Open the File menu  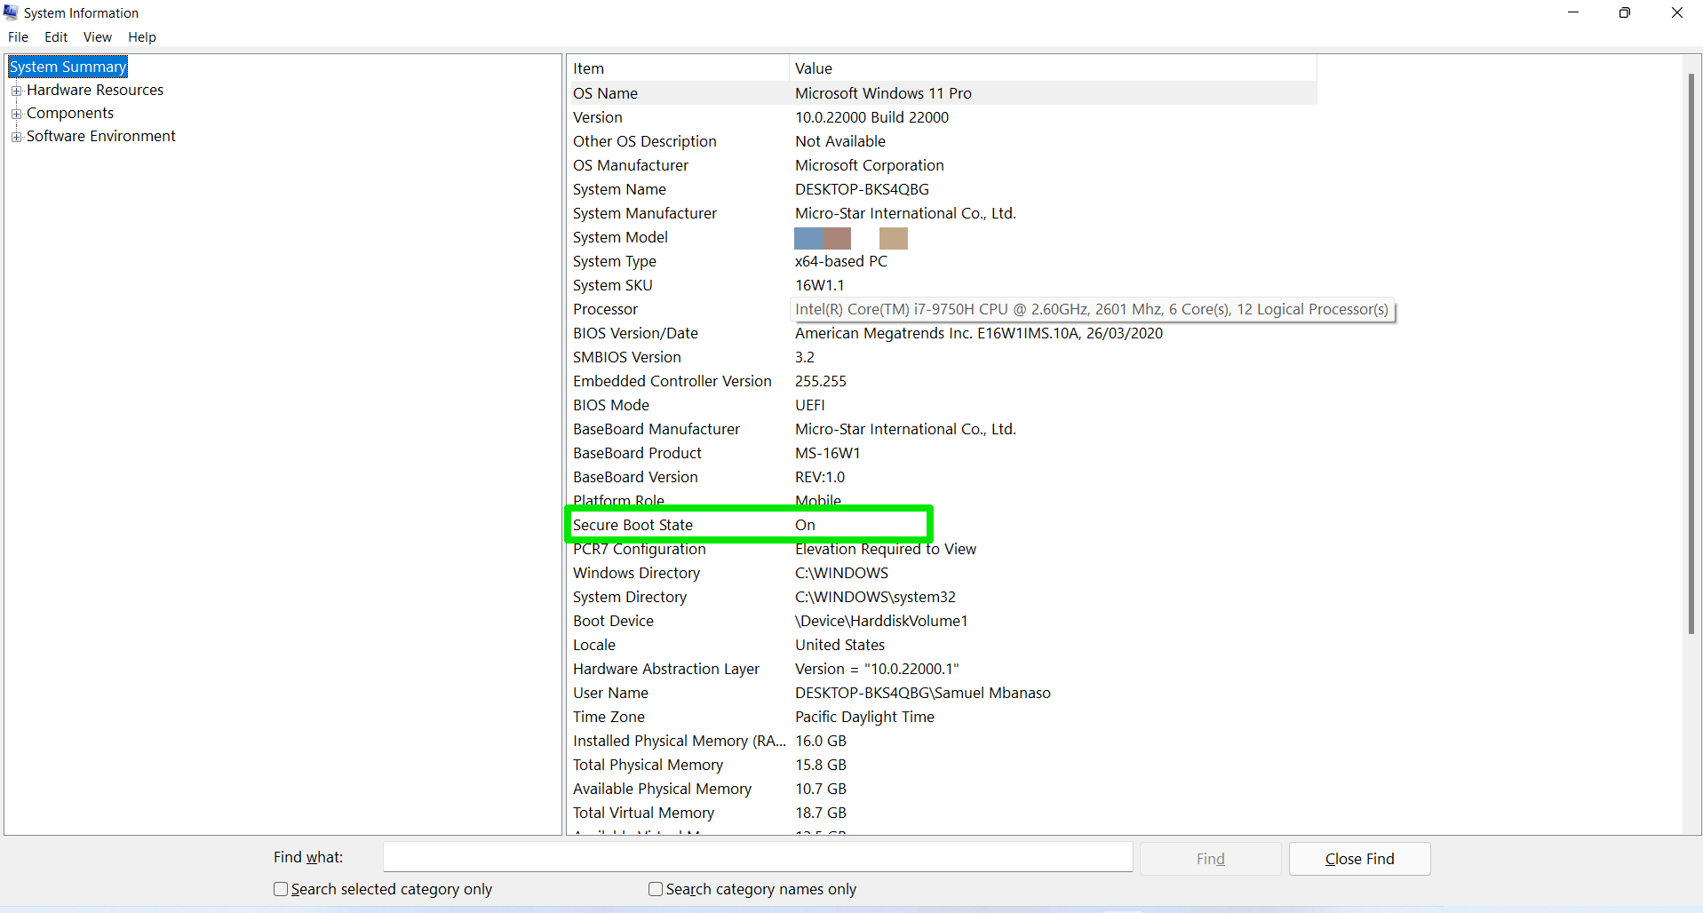pyautogui.click(x=18, y=37)
